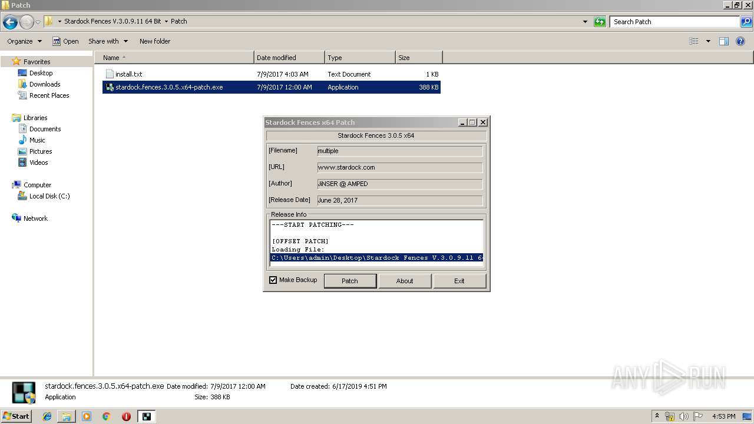Click the search magnifier icon
The image size is (754, 424).
point(746,22)
